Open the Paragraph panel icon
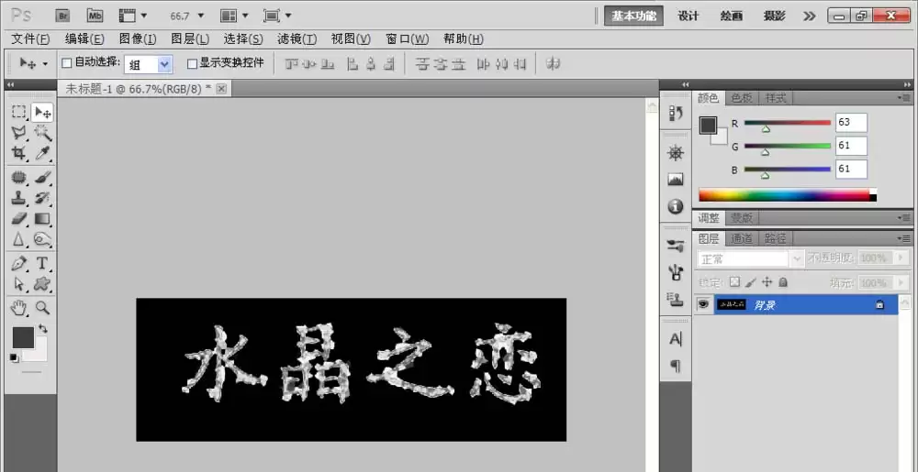The width and height of the screenshot is (918, 472). pyautogui.click(x=676, y=366)
